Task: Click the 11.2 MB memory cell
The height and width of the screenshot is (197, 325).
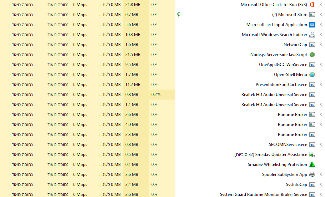Action: (x=136, y=85)
